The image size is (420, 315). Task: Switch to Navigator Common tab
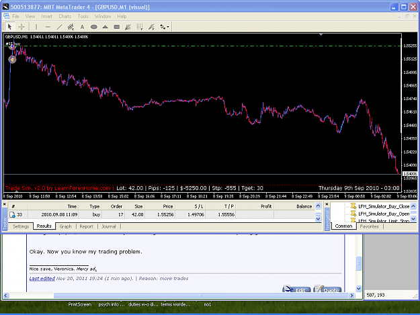click(x=343, y=226)
